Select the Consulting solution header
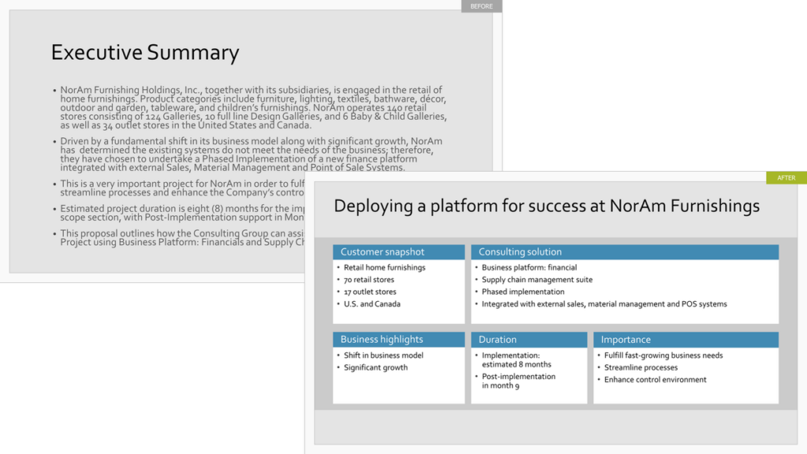Viewport: 807px width, 454px height. point(521,252)
